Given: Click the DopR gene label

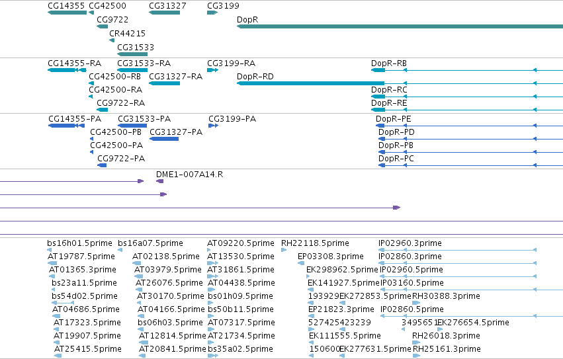Looking at the screenshot, I should pos(247,20).
